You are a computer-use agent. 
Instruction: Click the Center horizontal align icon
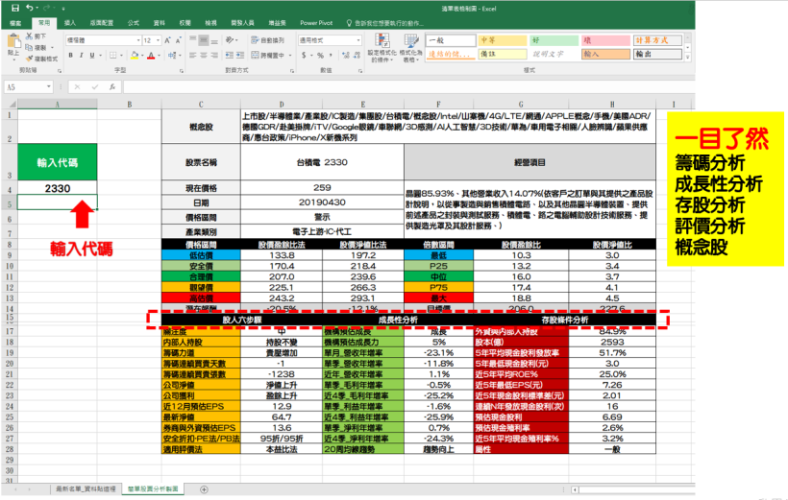coord(204,56)
